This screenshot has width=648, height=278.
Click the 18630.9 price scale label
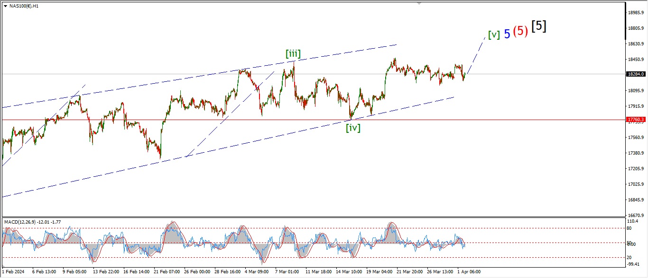point(635,43)
